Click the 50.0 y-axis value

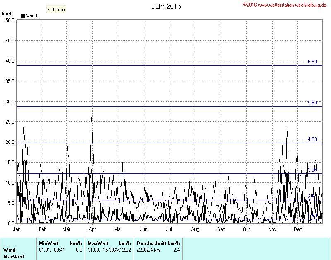point(10,20)
